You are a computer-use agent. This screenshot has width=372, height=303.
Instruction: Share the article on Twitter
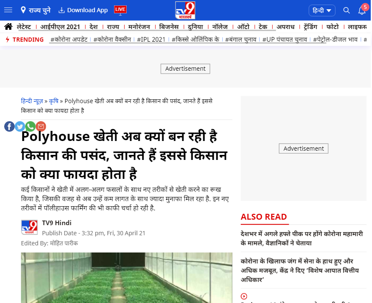(x=20, y=126)
